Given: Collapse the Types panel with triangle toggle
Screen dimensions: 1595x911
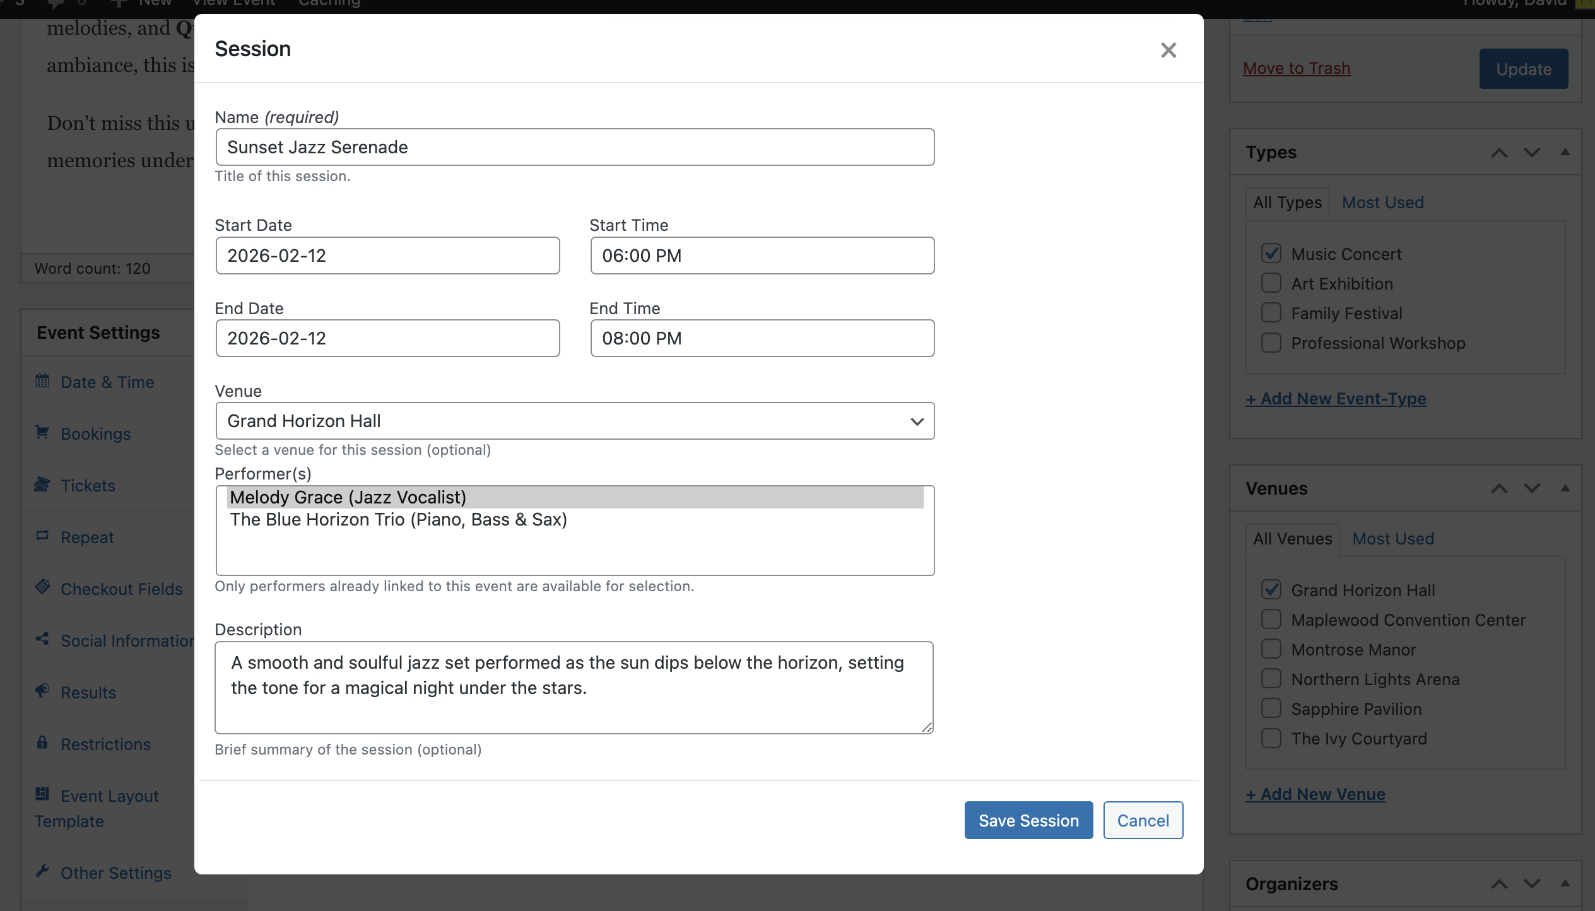Looking at the screenshot, I should tap(1565, 152).
